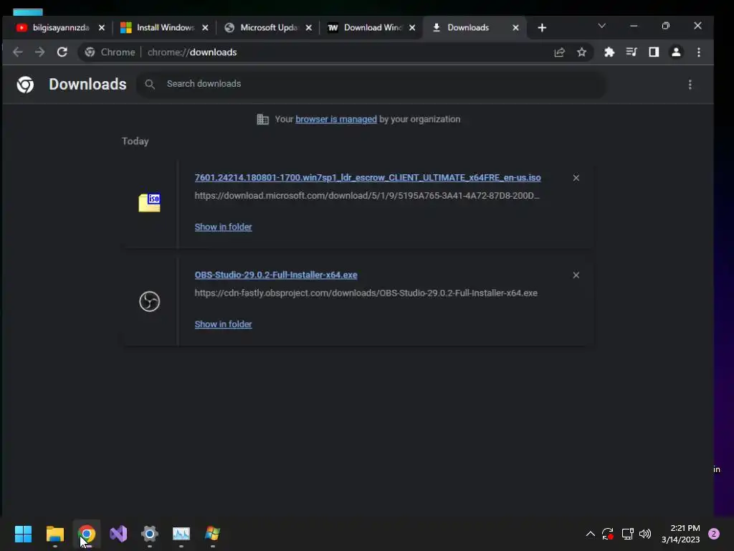Viewport: 734px width, 551px height.
Task: Click the share page icon in address bar
Action: coord(559,52)
